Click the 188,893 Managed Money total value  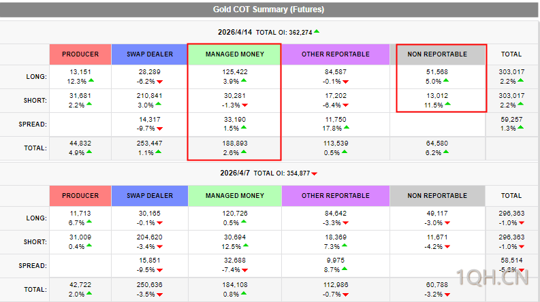[x=234, y=144]
